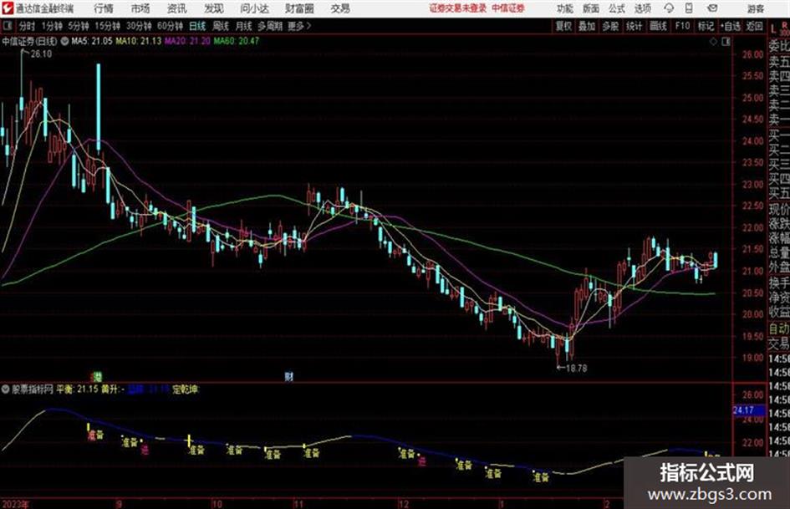Open the 选项 menu

click(x=643, y=8)
